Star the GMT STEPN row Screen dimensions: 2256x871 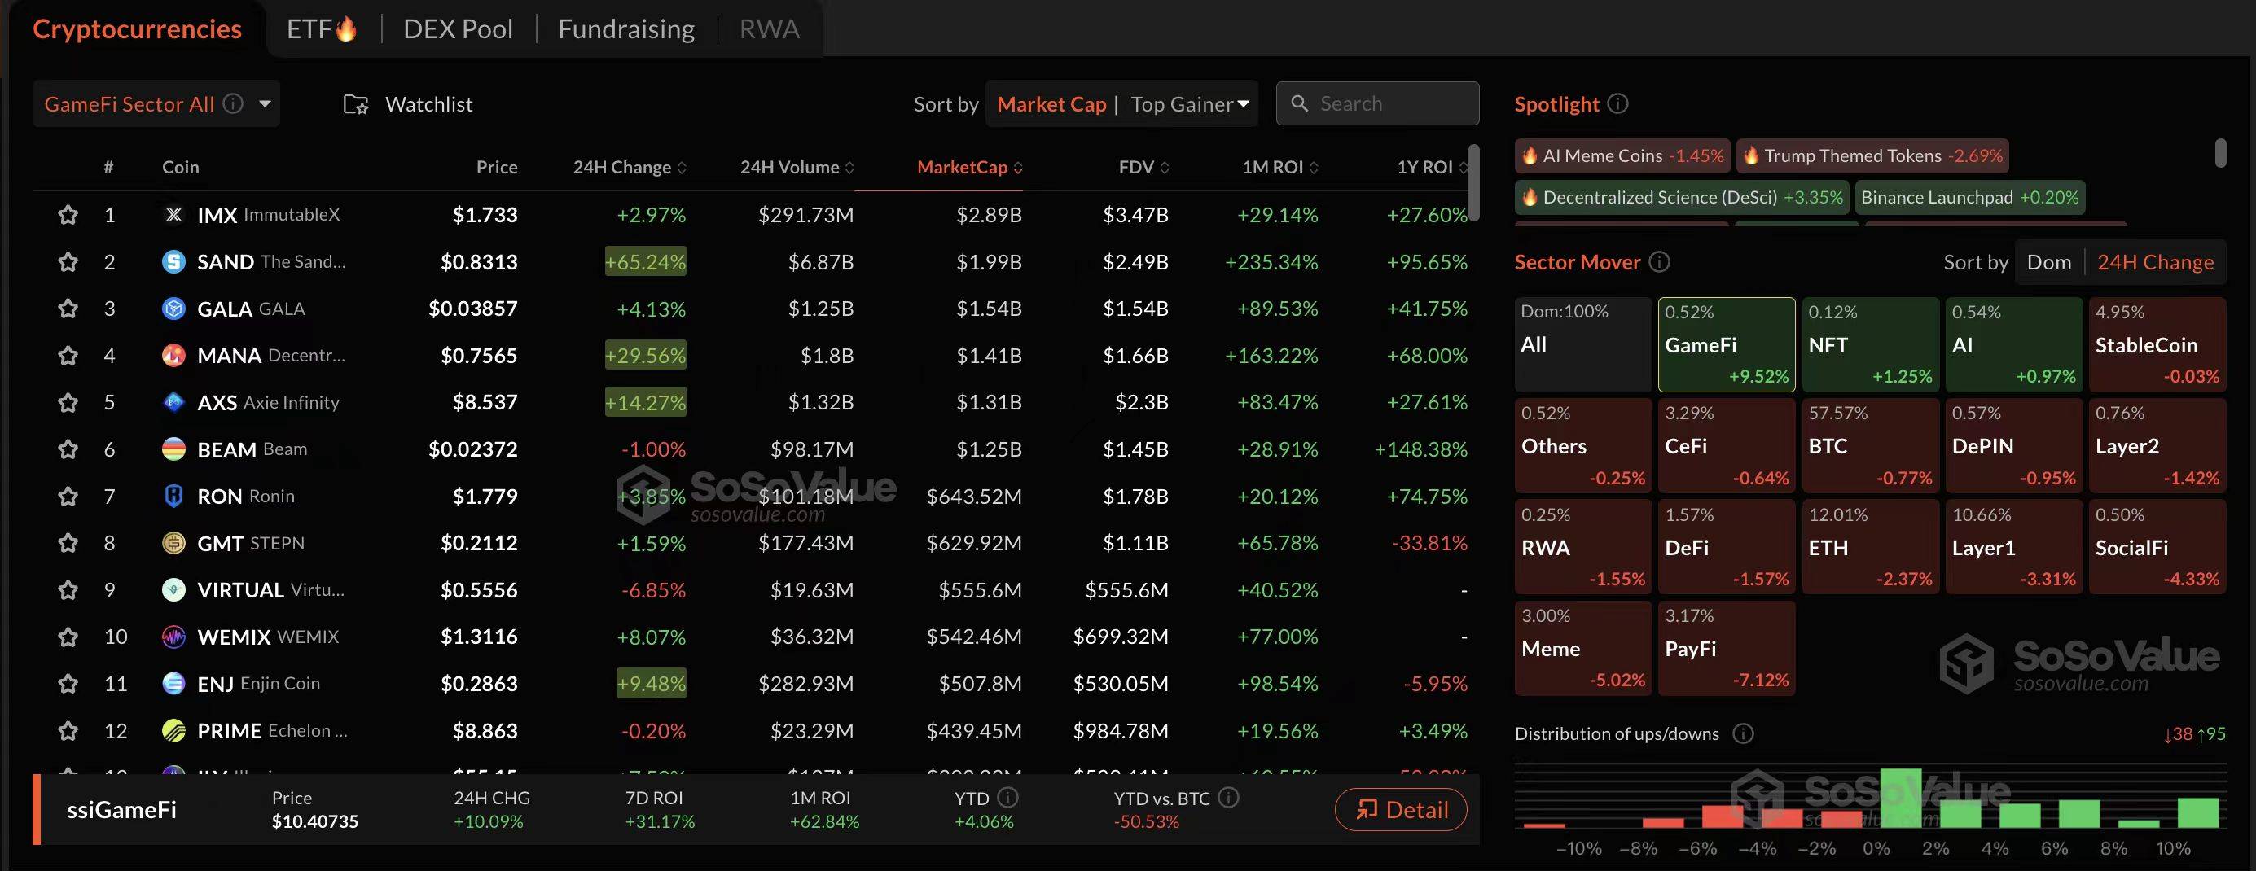tap(68, 543)
